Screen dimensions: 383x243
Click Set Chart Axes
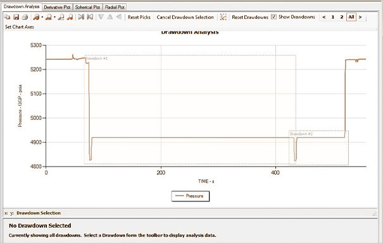coord(20,27)
